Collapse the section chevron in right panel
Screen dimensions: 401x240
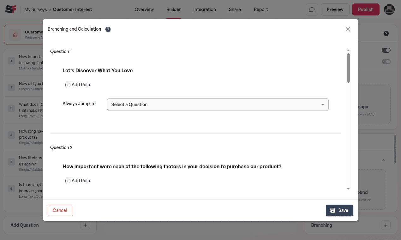point(383,160)
